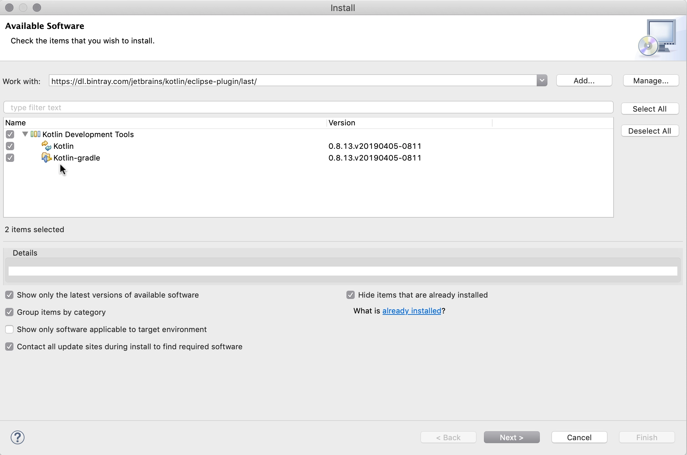687x455 pixels.
Task: Uncheck the Kotlin Development Tools checkbox
Action: tap(10, 134)
